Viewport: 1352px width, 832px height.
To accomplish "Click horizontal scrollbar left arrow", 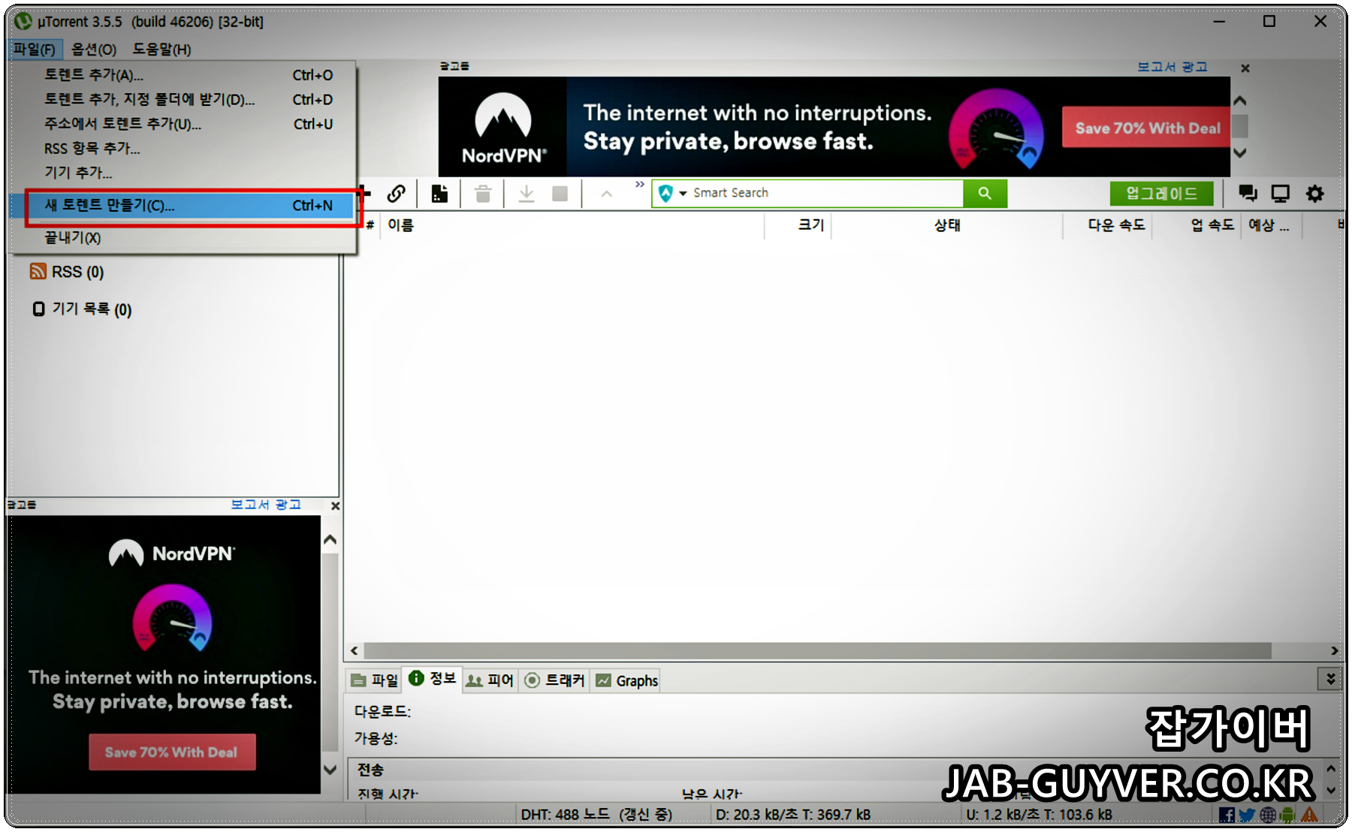I will pyautogui.click(x=355, y=650).
